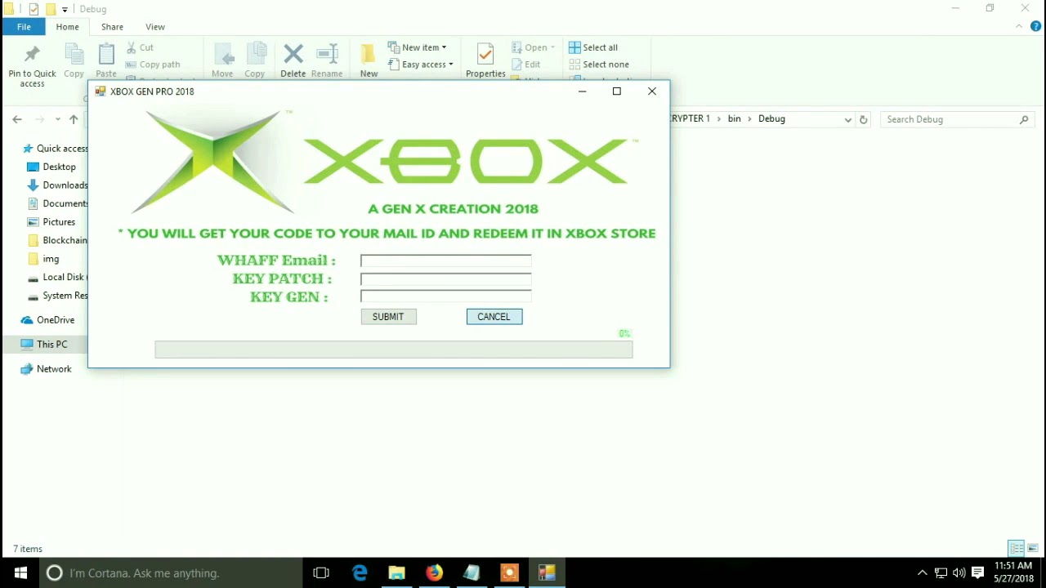Screen dimensions: 1046x588
Task: Click the Refresh button by the address bar
Action: tap(863, 119)
